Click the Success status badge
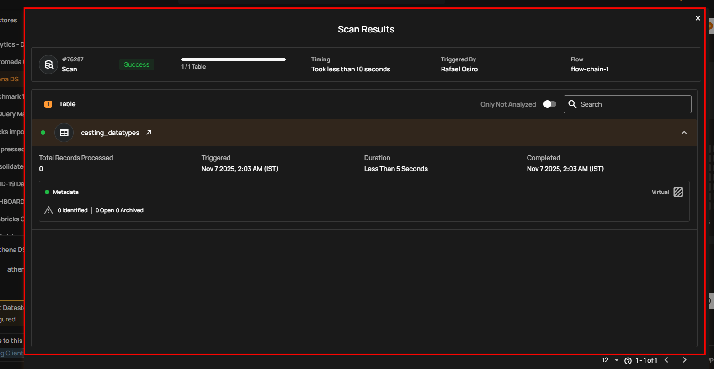The image size is (714, 369). tap(137, 64)
